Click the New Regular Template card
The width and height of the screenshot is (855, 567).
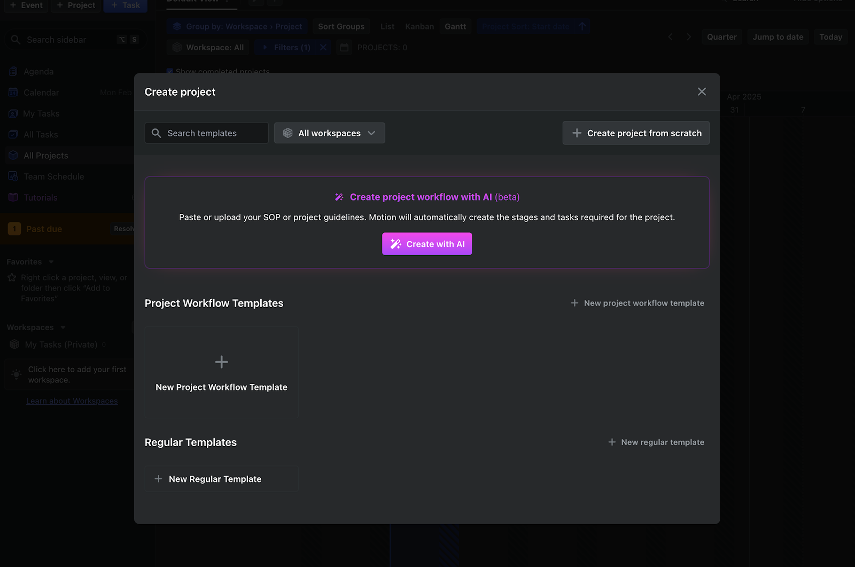coord(221,479)
